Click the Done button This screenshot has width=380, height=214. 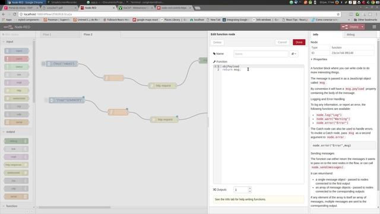[299, 42]
